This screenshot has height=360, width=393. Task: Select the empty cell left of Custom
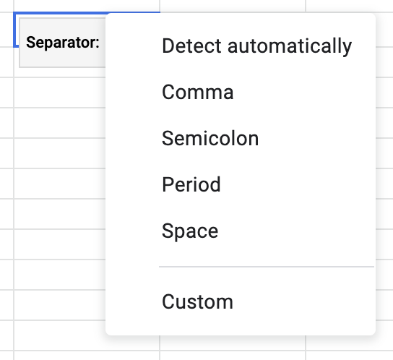pos(60,305)
